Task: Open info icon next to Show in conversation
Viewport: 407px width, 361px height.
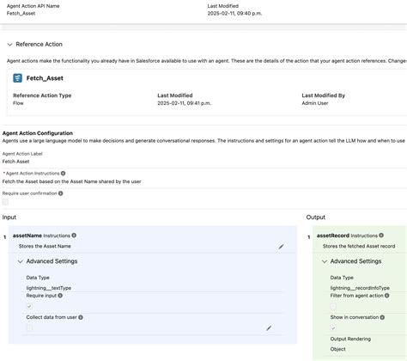Action: coord(382,317)
